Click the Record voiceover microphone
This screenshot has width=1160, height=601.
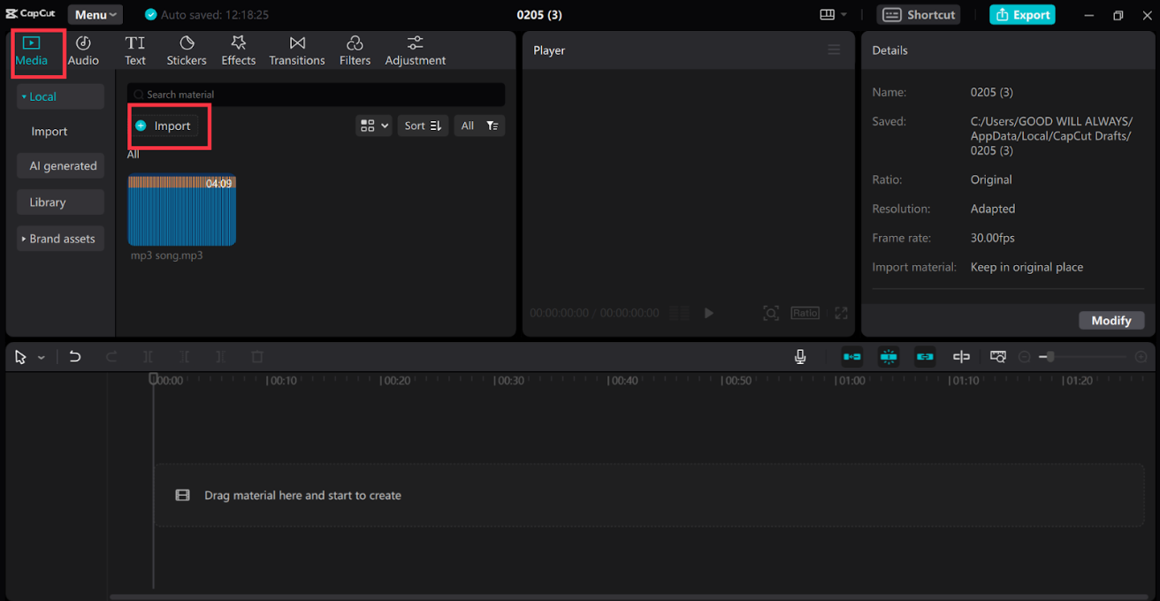point(800,356)
